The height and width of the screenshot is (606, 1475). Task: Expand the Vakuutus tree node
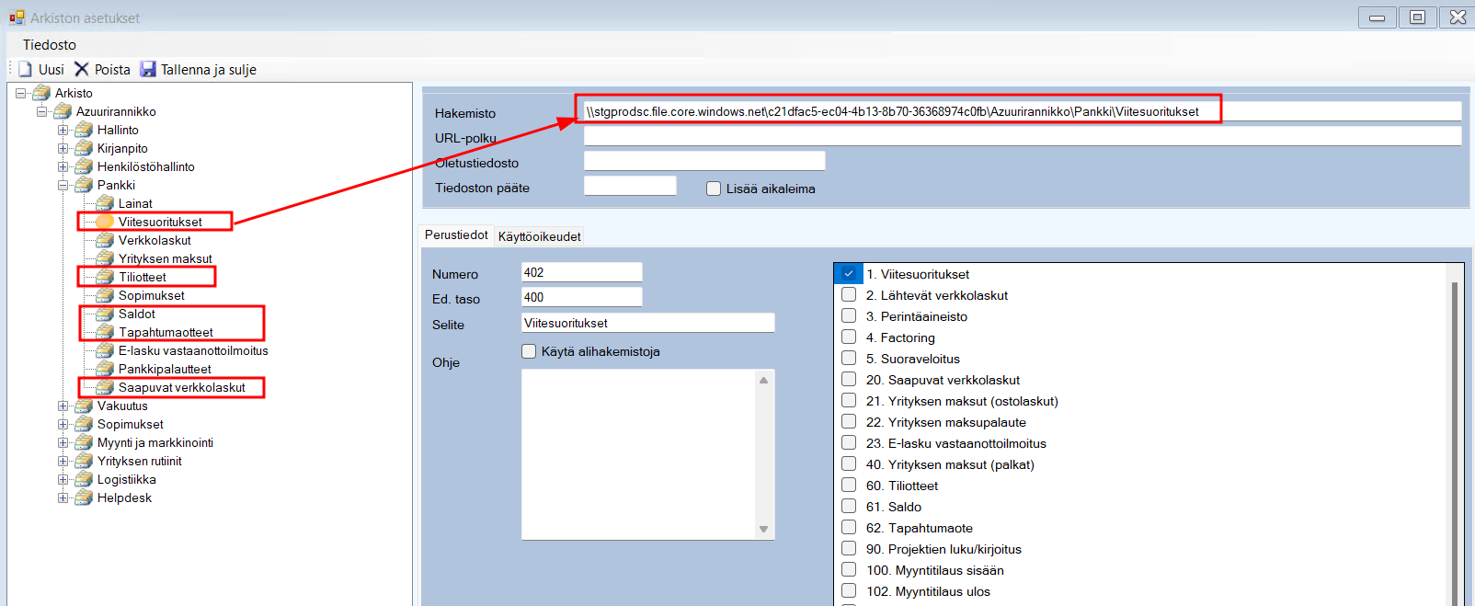click(x=63, y=406)
